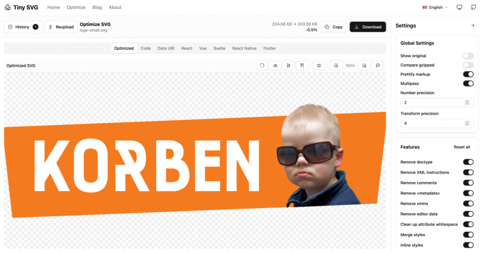Disable the Prettify markup toggle
The width and height of the screenshot is (481, 253).
tap(468, 74)
